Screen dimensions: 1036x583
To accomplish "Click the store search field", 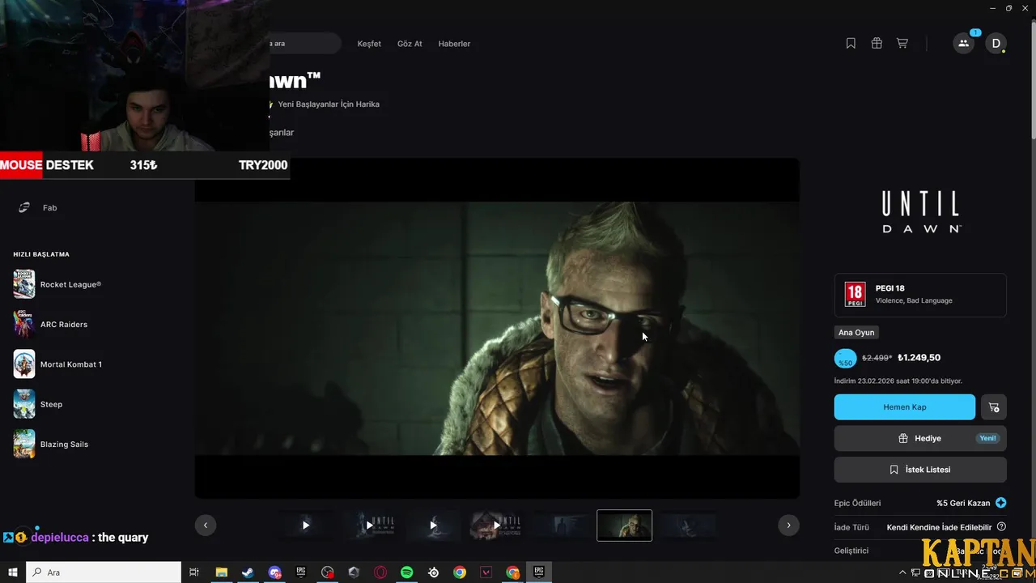I will tap(306, 44).
